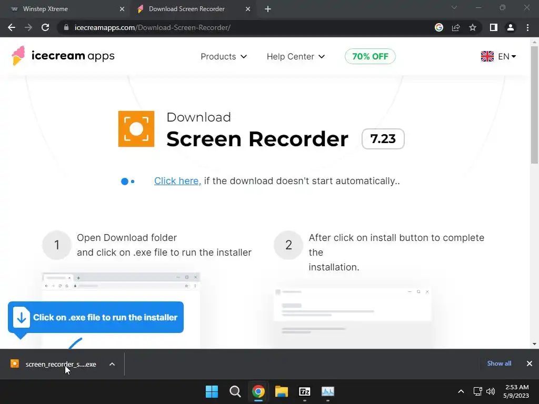Open the Chrome three-dot menu
Screen dimensions: 539x404
click(527, 27)
